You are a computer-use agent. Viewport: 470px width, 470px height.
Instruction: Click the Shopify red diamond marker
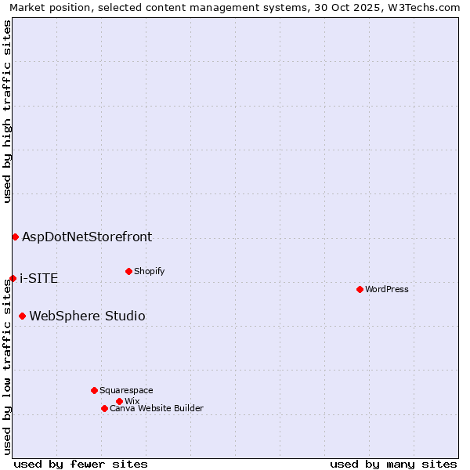128,271
